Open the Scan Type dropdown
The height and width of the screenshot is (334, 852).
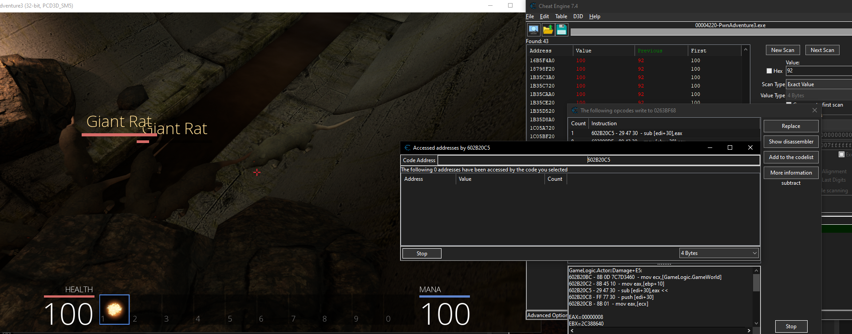coord(819,84)
